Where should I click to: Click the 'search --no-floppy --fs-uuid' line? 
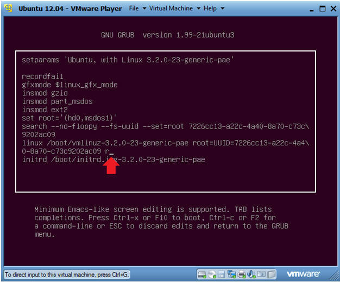(x=166, y=126)
